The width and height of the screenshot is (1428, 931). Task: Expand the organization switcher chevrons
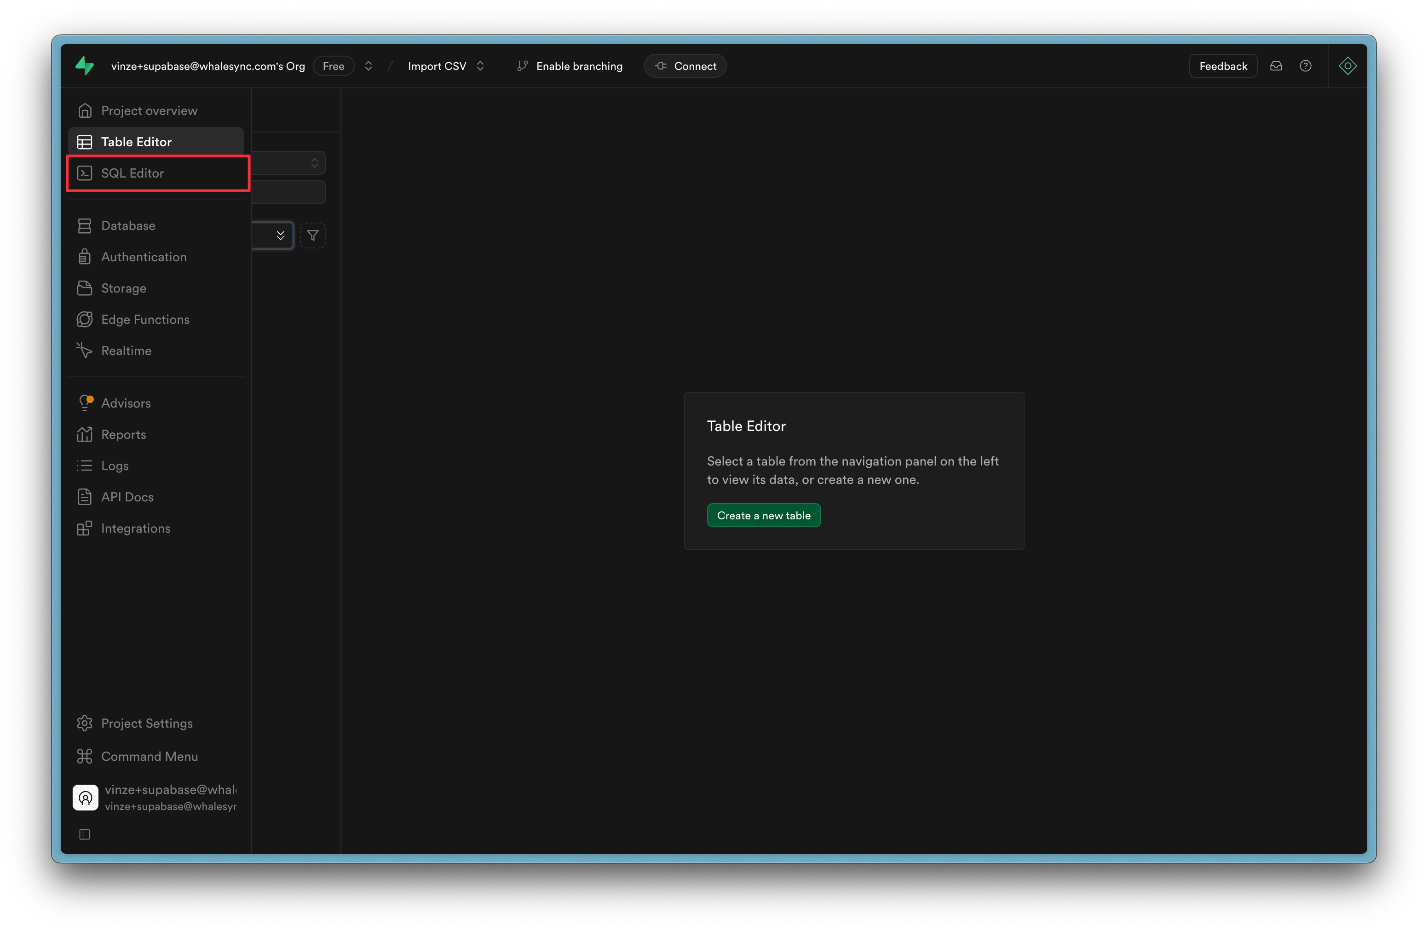click(x=369, y=66)
